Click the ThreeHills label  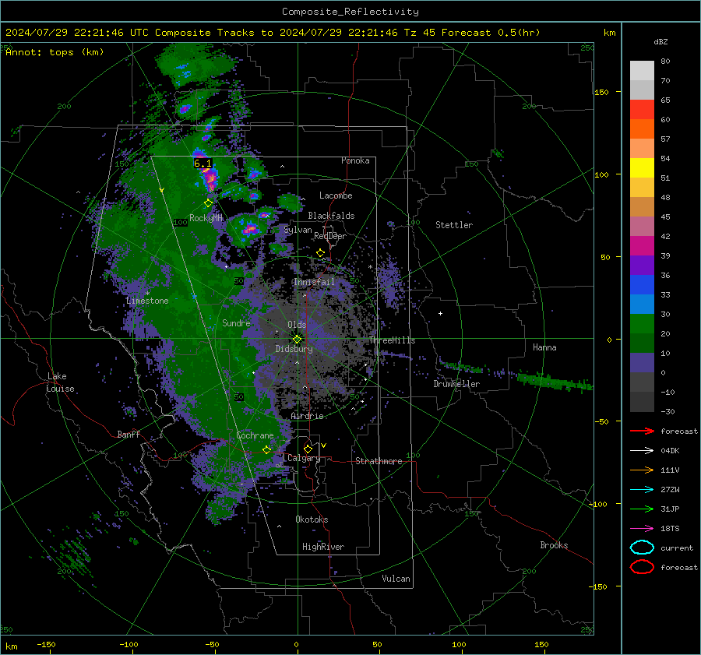point(392,340)
